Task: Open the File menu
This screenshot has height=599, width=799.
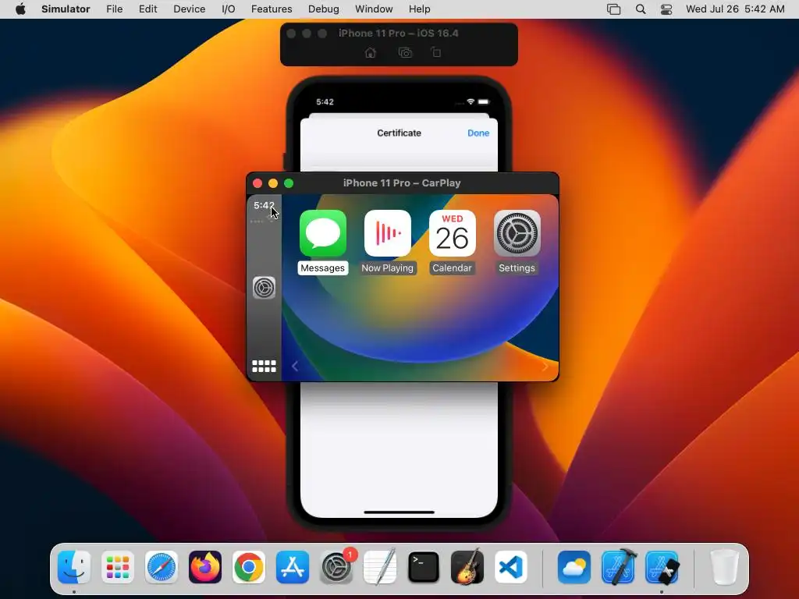Action: (114, 9)
